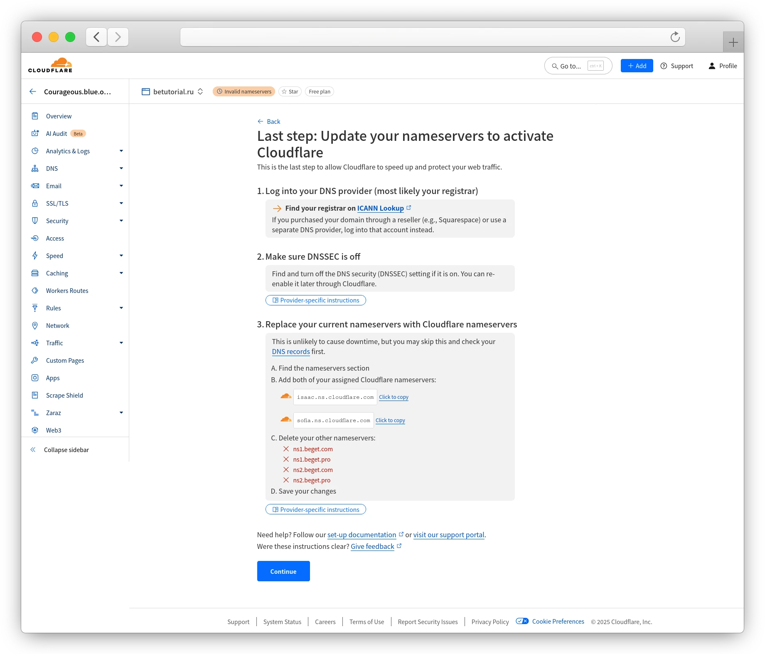Click the Cloudflare logo

click(x=49, y=65)
